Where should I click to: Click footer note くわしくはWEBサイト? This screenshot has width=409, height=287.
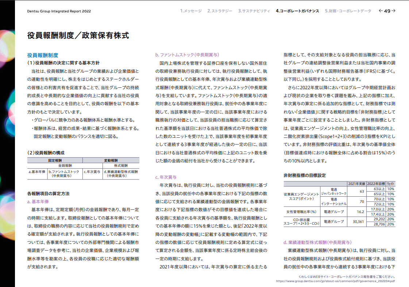point(347,276)
